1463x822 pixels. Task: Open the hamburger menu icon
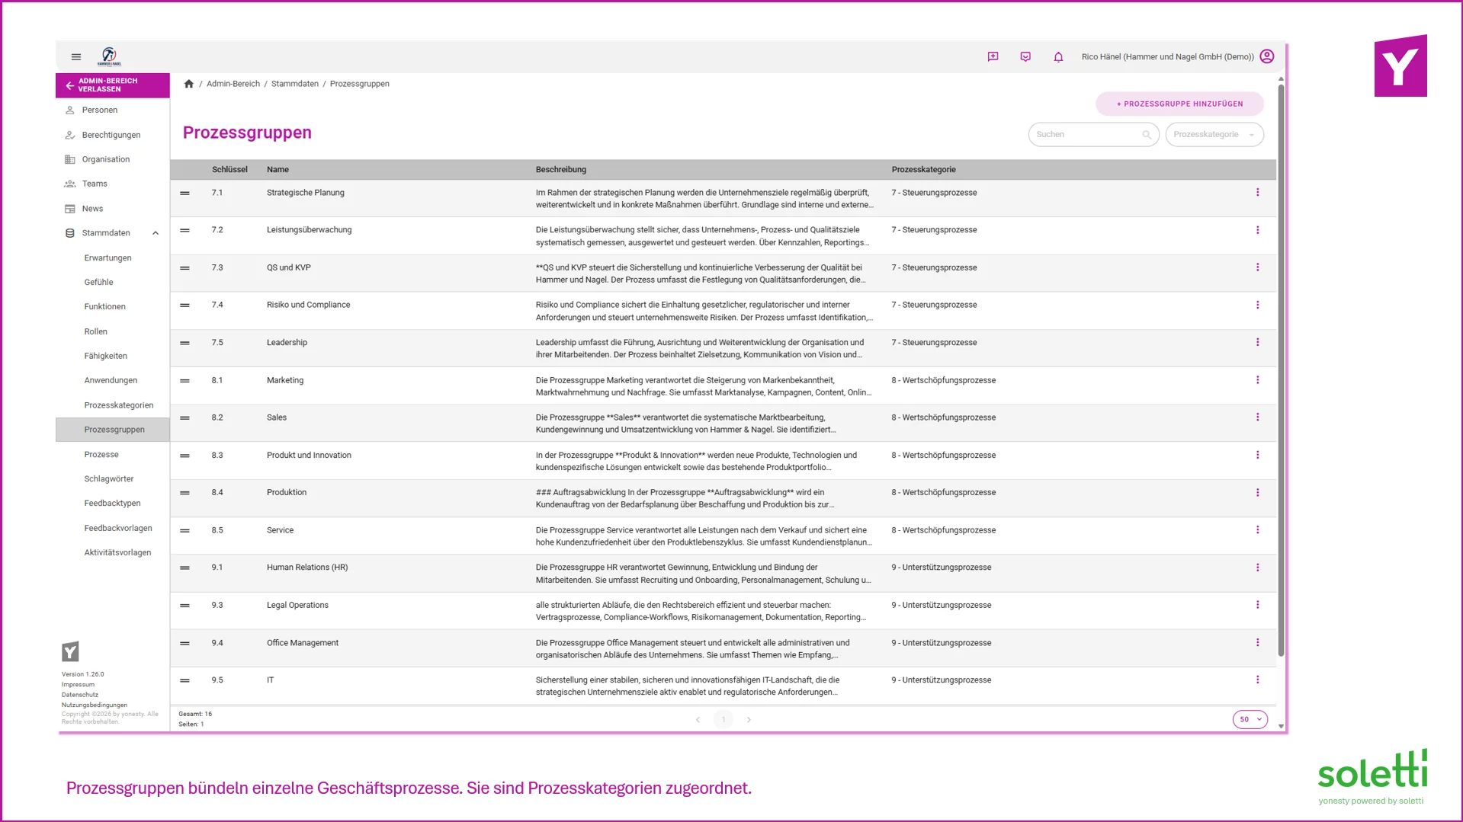pyautogui.click(x=76, y=57)
